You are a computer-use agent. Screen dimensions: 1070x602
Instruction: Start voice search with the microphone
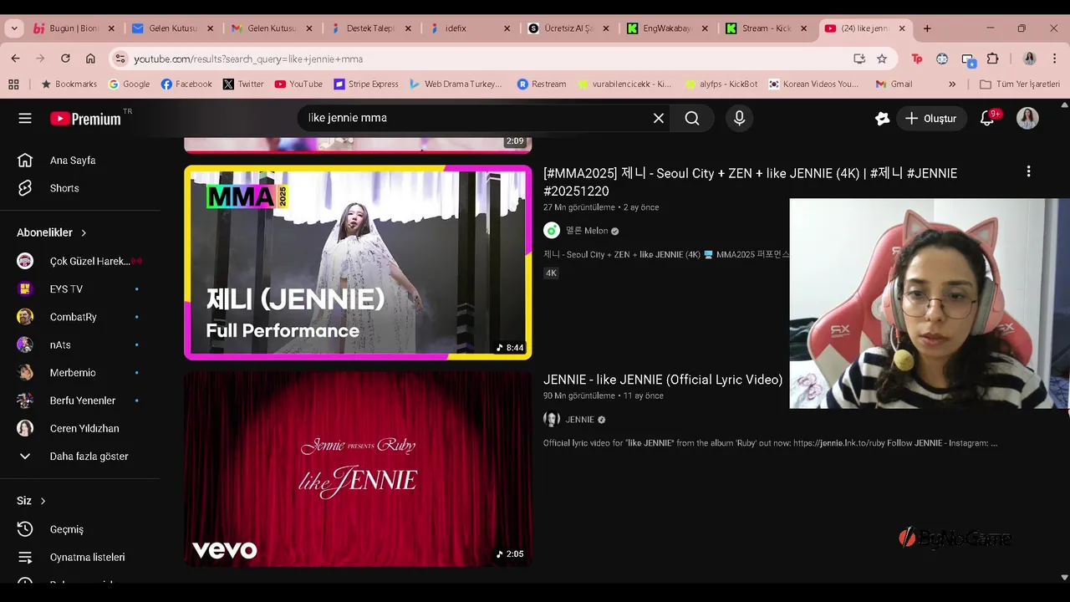pyautogui.click(x=739, y=118)
